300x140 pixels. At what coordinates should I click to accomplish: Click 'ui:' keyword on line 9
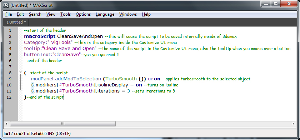click(151, 79)
